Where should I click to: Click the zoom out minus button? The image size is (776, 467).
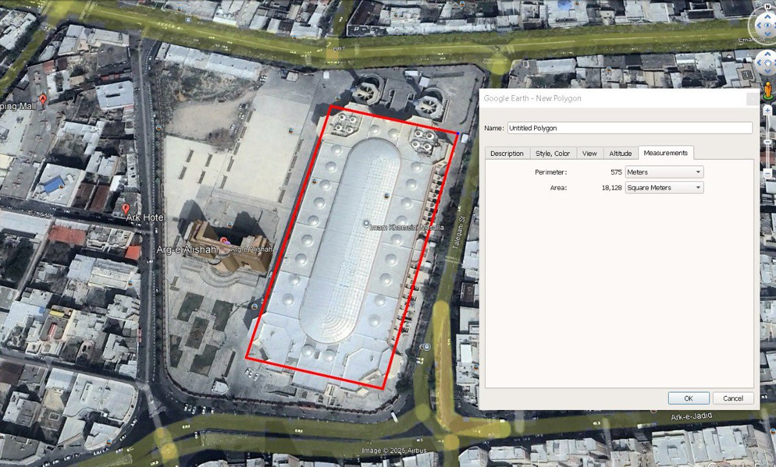point(768,173)
